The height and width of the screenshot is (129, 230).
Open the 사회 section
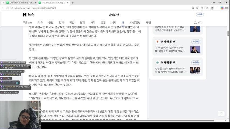[93, 22]
